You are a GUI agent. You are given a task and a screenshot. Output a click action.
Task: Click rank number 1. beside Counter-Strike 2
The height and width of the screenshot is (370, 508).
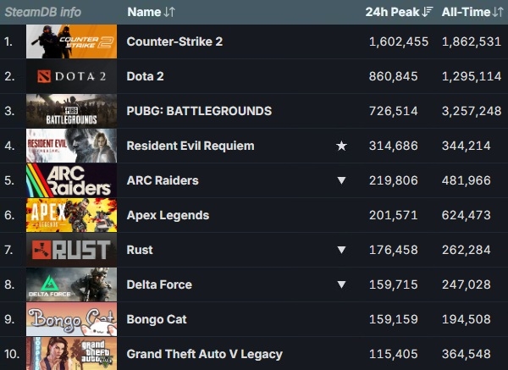[8, 41]
